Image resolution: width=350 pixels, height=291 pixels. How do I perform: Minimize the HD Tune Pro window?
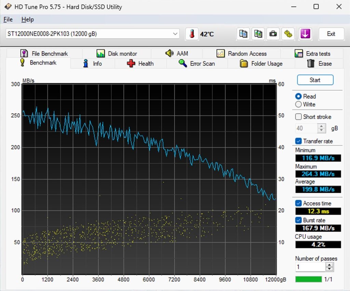click(x=294, y=7)
